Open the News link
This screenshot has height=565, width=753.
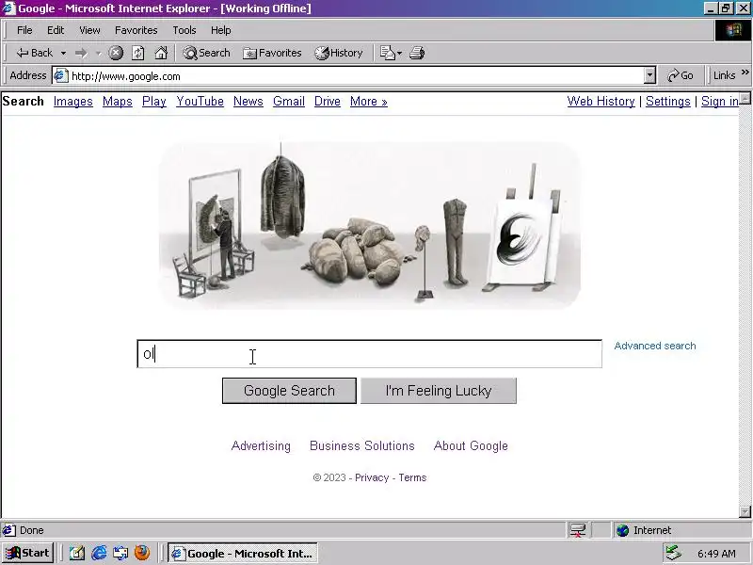click(x=248, y=102)
